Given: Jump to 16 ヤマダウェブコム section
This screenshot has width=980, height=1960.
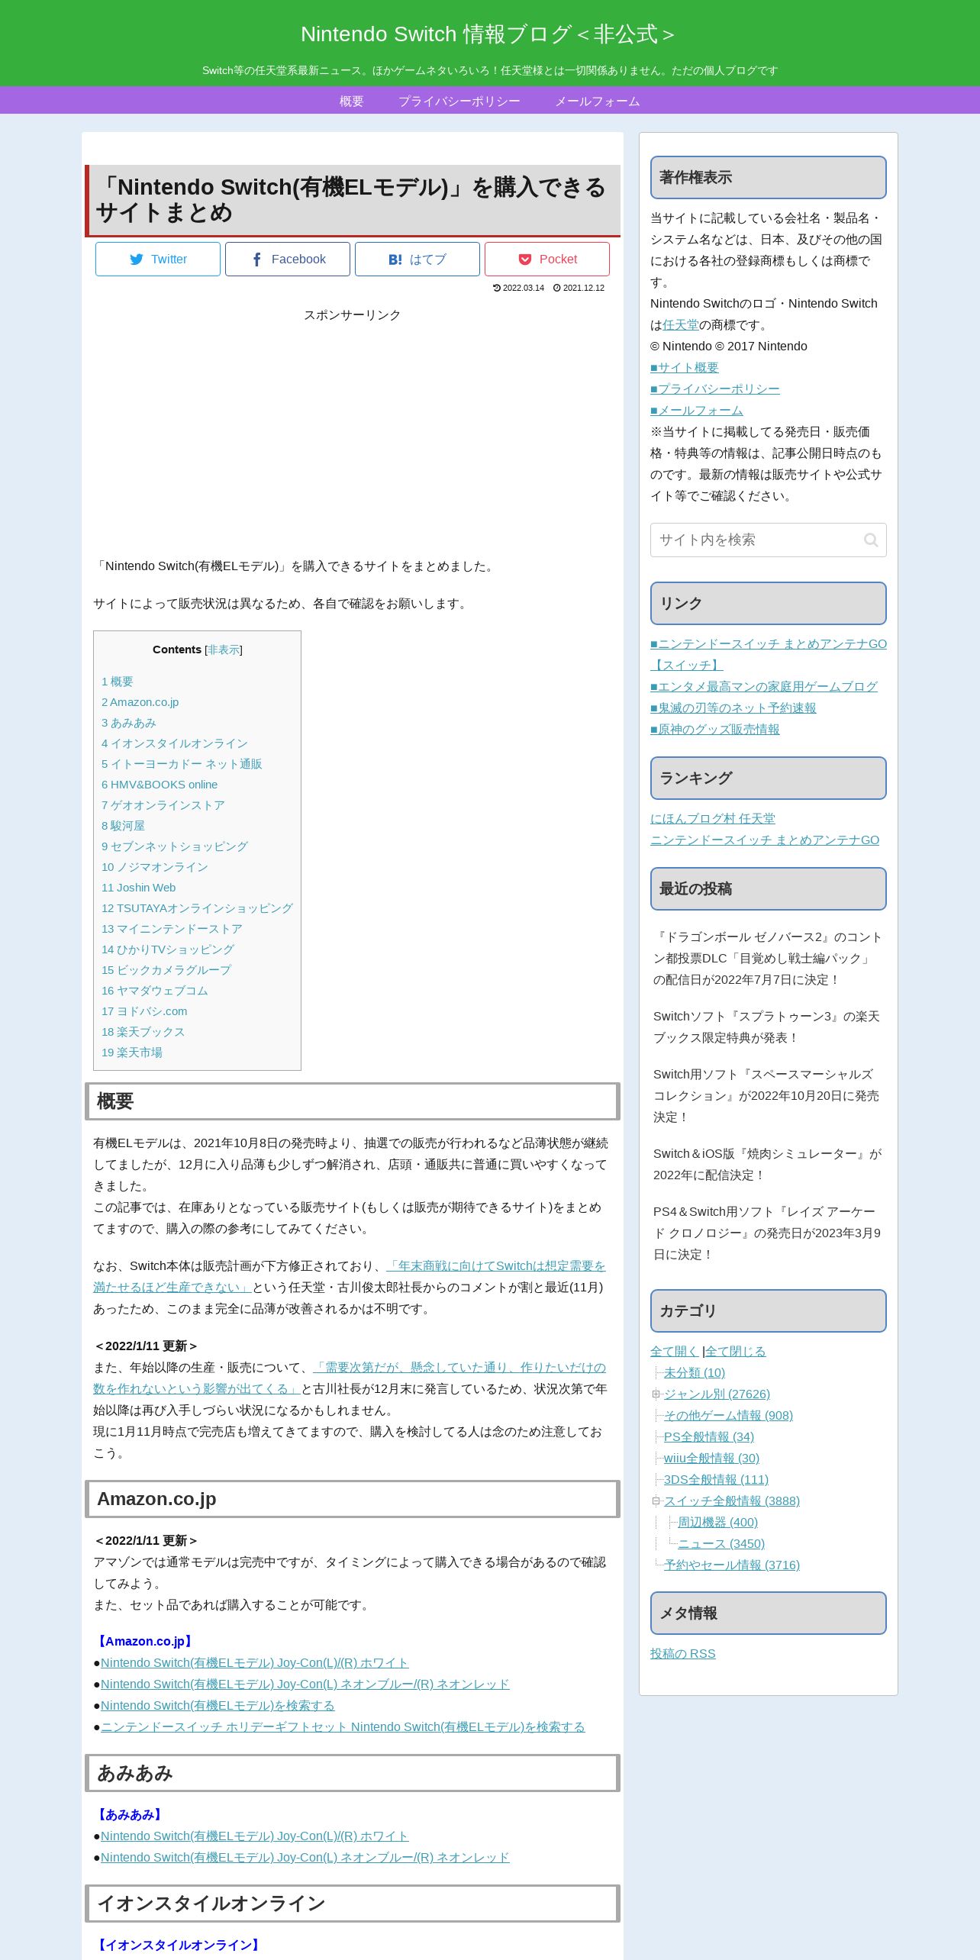Looking at the screenshot, I should pos(155,991).
